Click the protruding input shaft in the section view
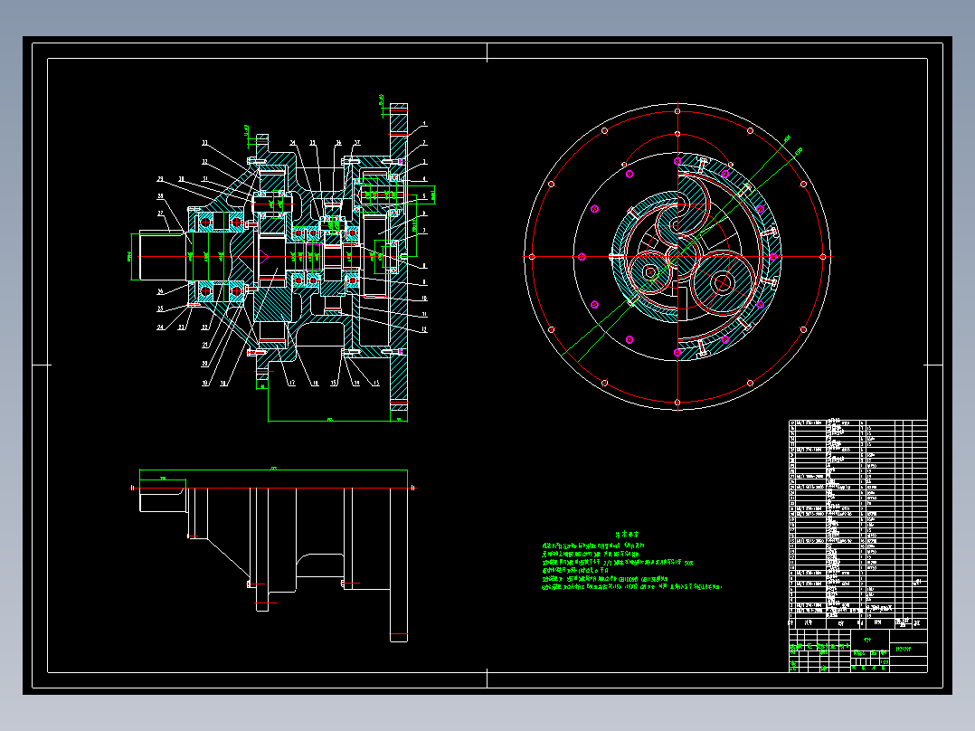 [164, 256]
